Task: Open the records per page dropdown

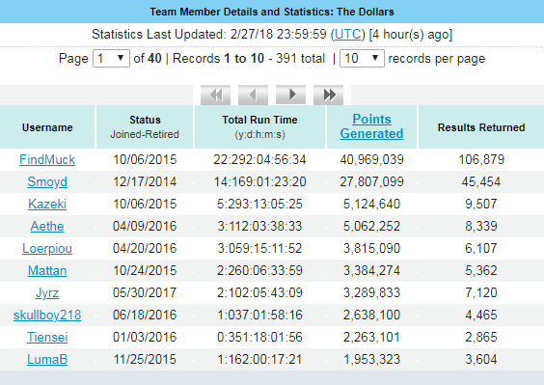Action: [x=362, y=58]
